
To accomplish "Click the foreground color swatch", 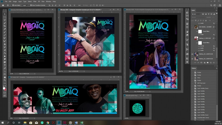I will click(4, 88).
